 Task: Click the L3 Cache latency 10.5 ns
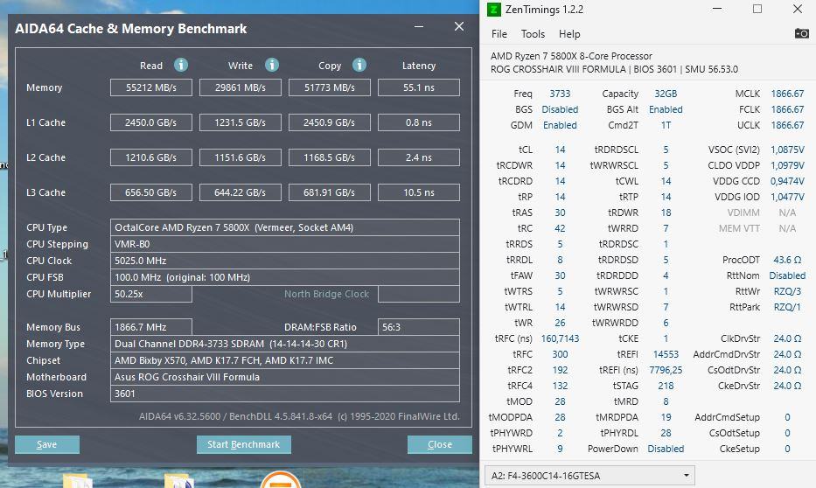tap(419, 192)
